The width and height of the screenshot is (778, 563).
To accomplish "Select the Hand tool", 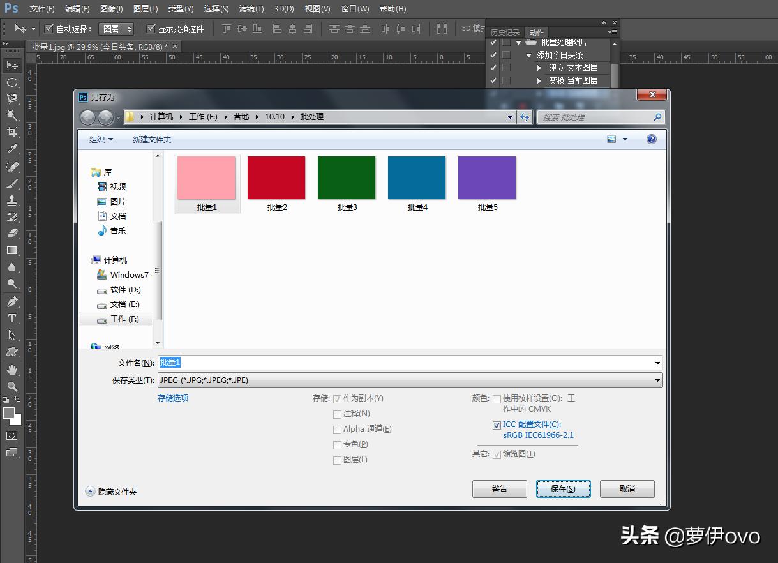I will point(12,370).
